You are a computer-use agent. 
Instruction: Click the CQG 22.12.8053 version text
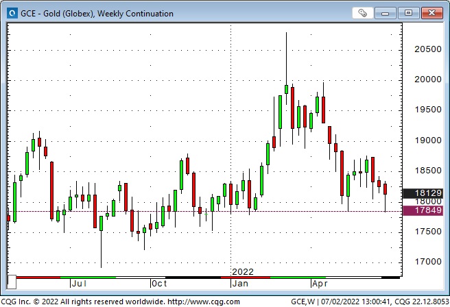click(422, 302)
